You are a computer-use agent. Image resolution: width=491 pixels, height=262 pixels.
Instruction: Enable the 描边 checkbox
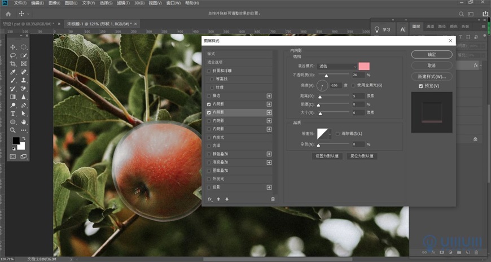(209, 95)
